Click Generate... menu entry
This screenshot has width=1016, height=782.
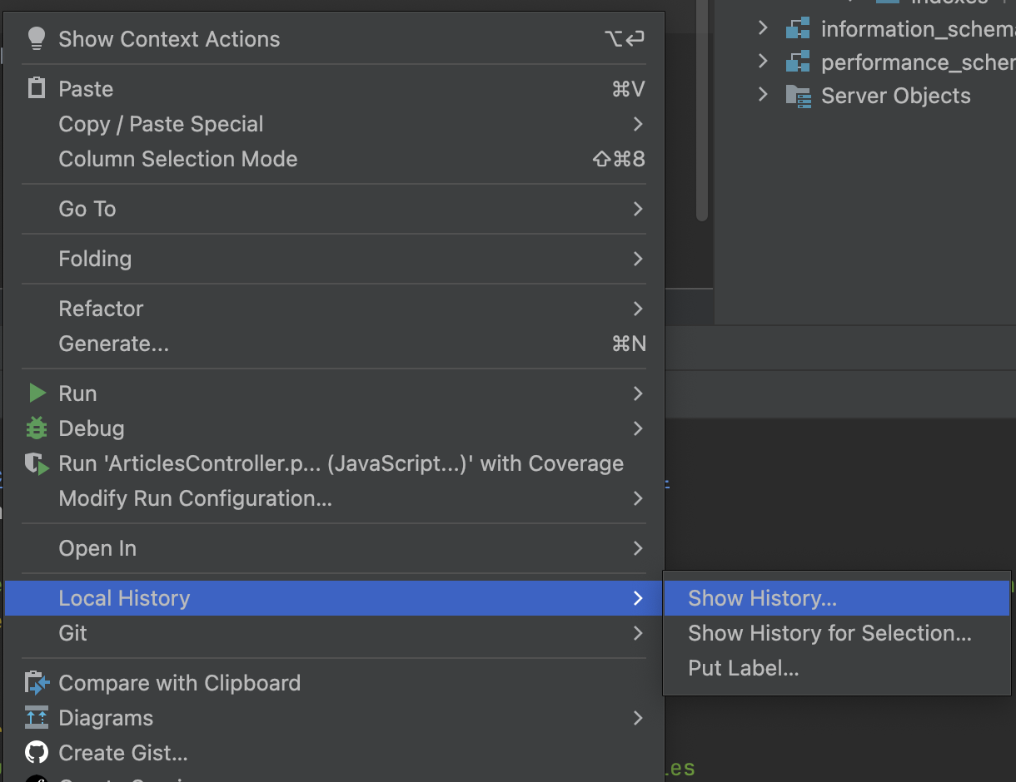point(113,344)
